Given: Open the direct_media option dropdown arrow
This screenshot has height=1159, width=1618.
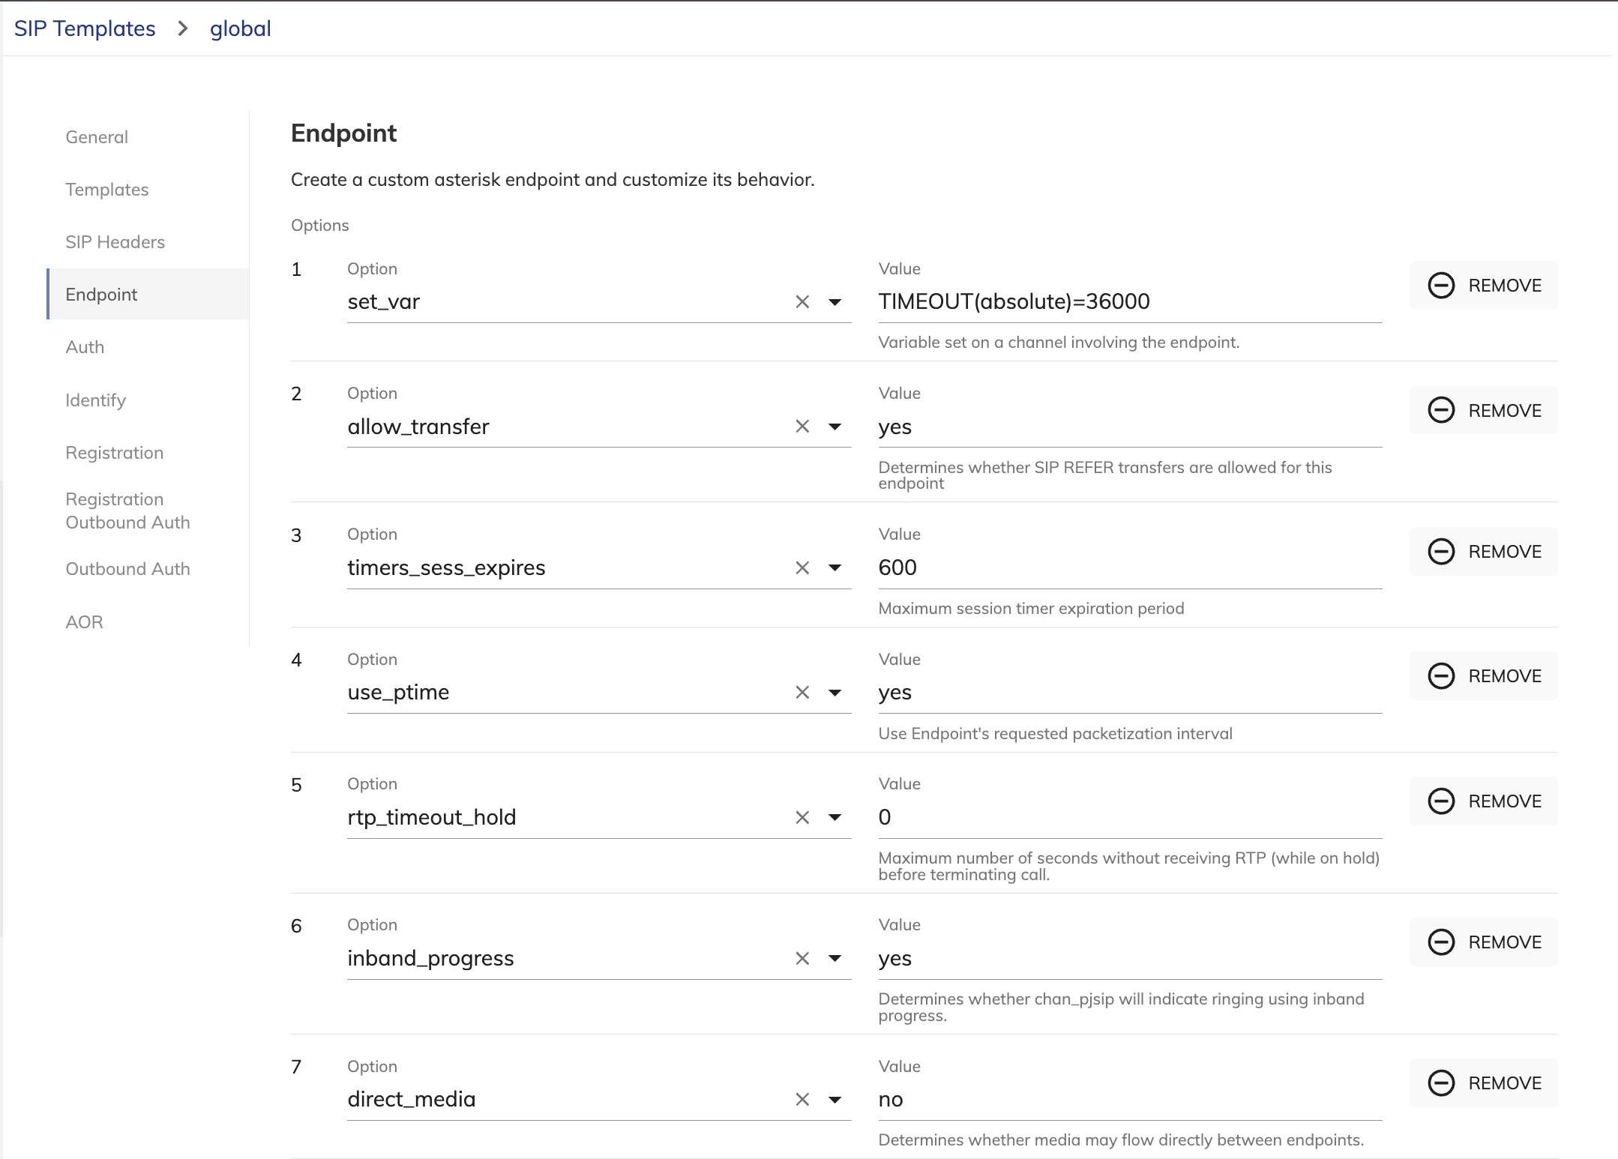Looking at the screenshot, I should click(x=834, y=1099).
